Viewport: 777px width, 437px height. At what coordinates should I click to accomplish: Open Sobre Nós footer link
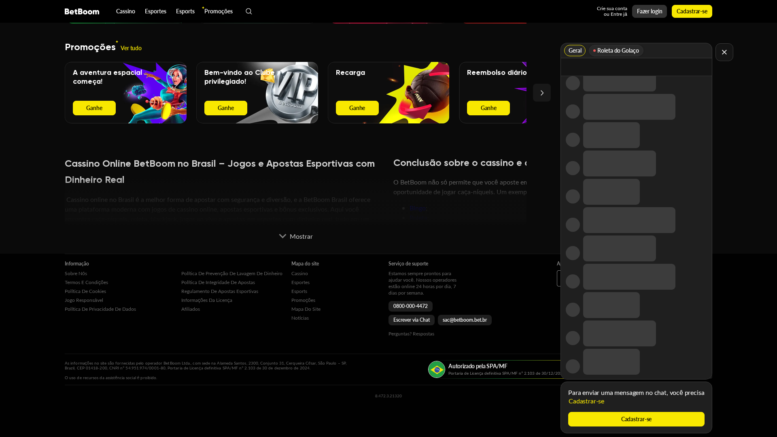76,274
